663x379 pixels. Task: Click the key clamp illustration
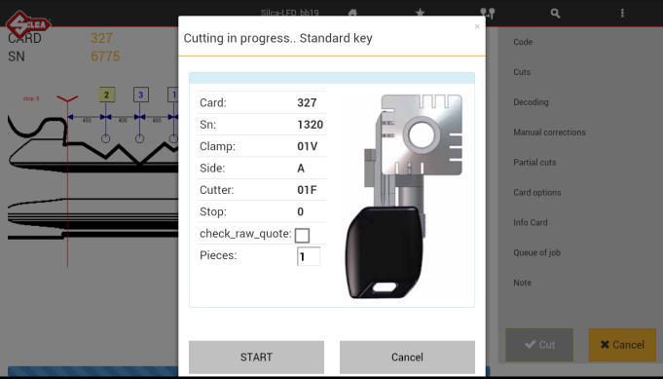[404, 196]
